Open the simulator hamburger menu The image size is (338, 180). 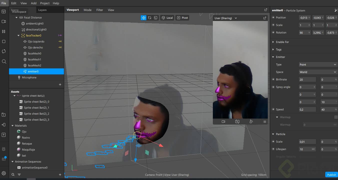tap(265, 122)
